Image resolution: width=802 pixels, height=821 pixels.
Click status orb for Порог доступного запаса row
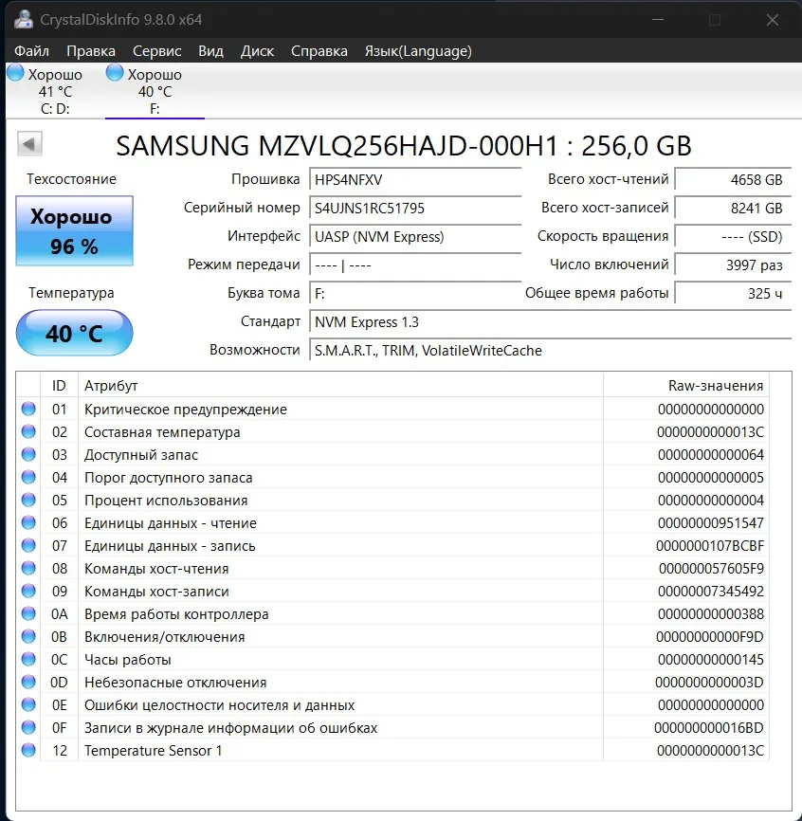tap(28, 477)
